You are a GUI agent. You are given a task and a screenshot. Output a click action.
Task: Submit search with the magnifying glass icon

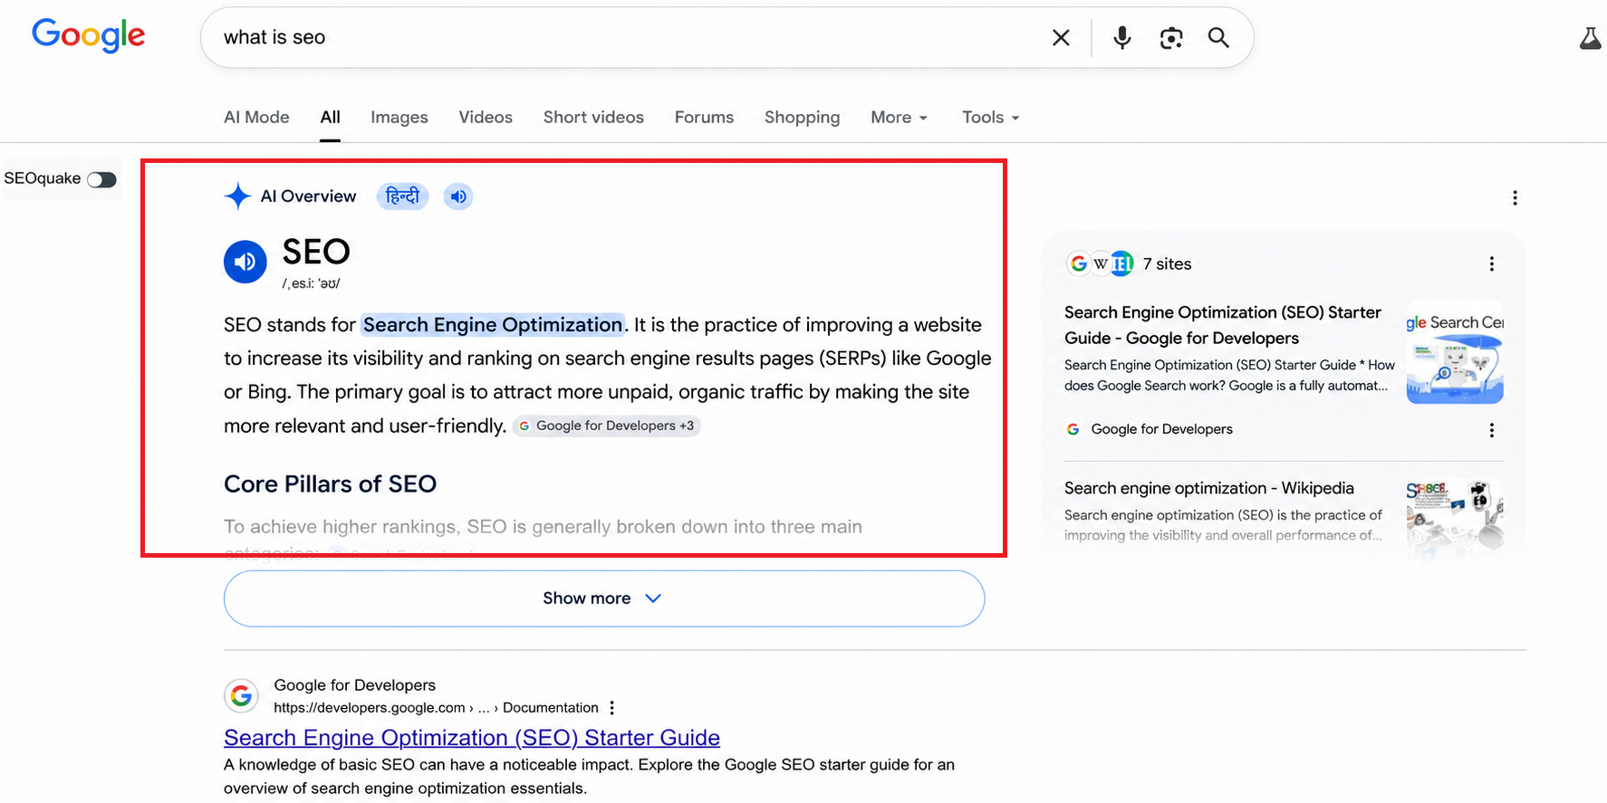click(1218, 37)
